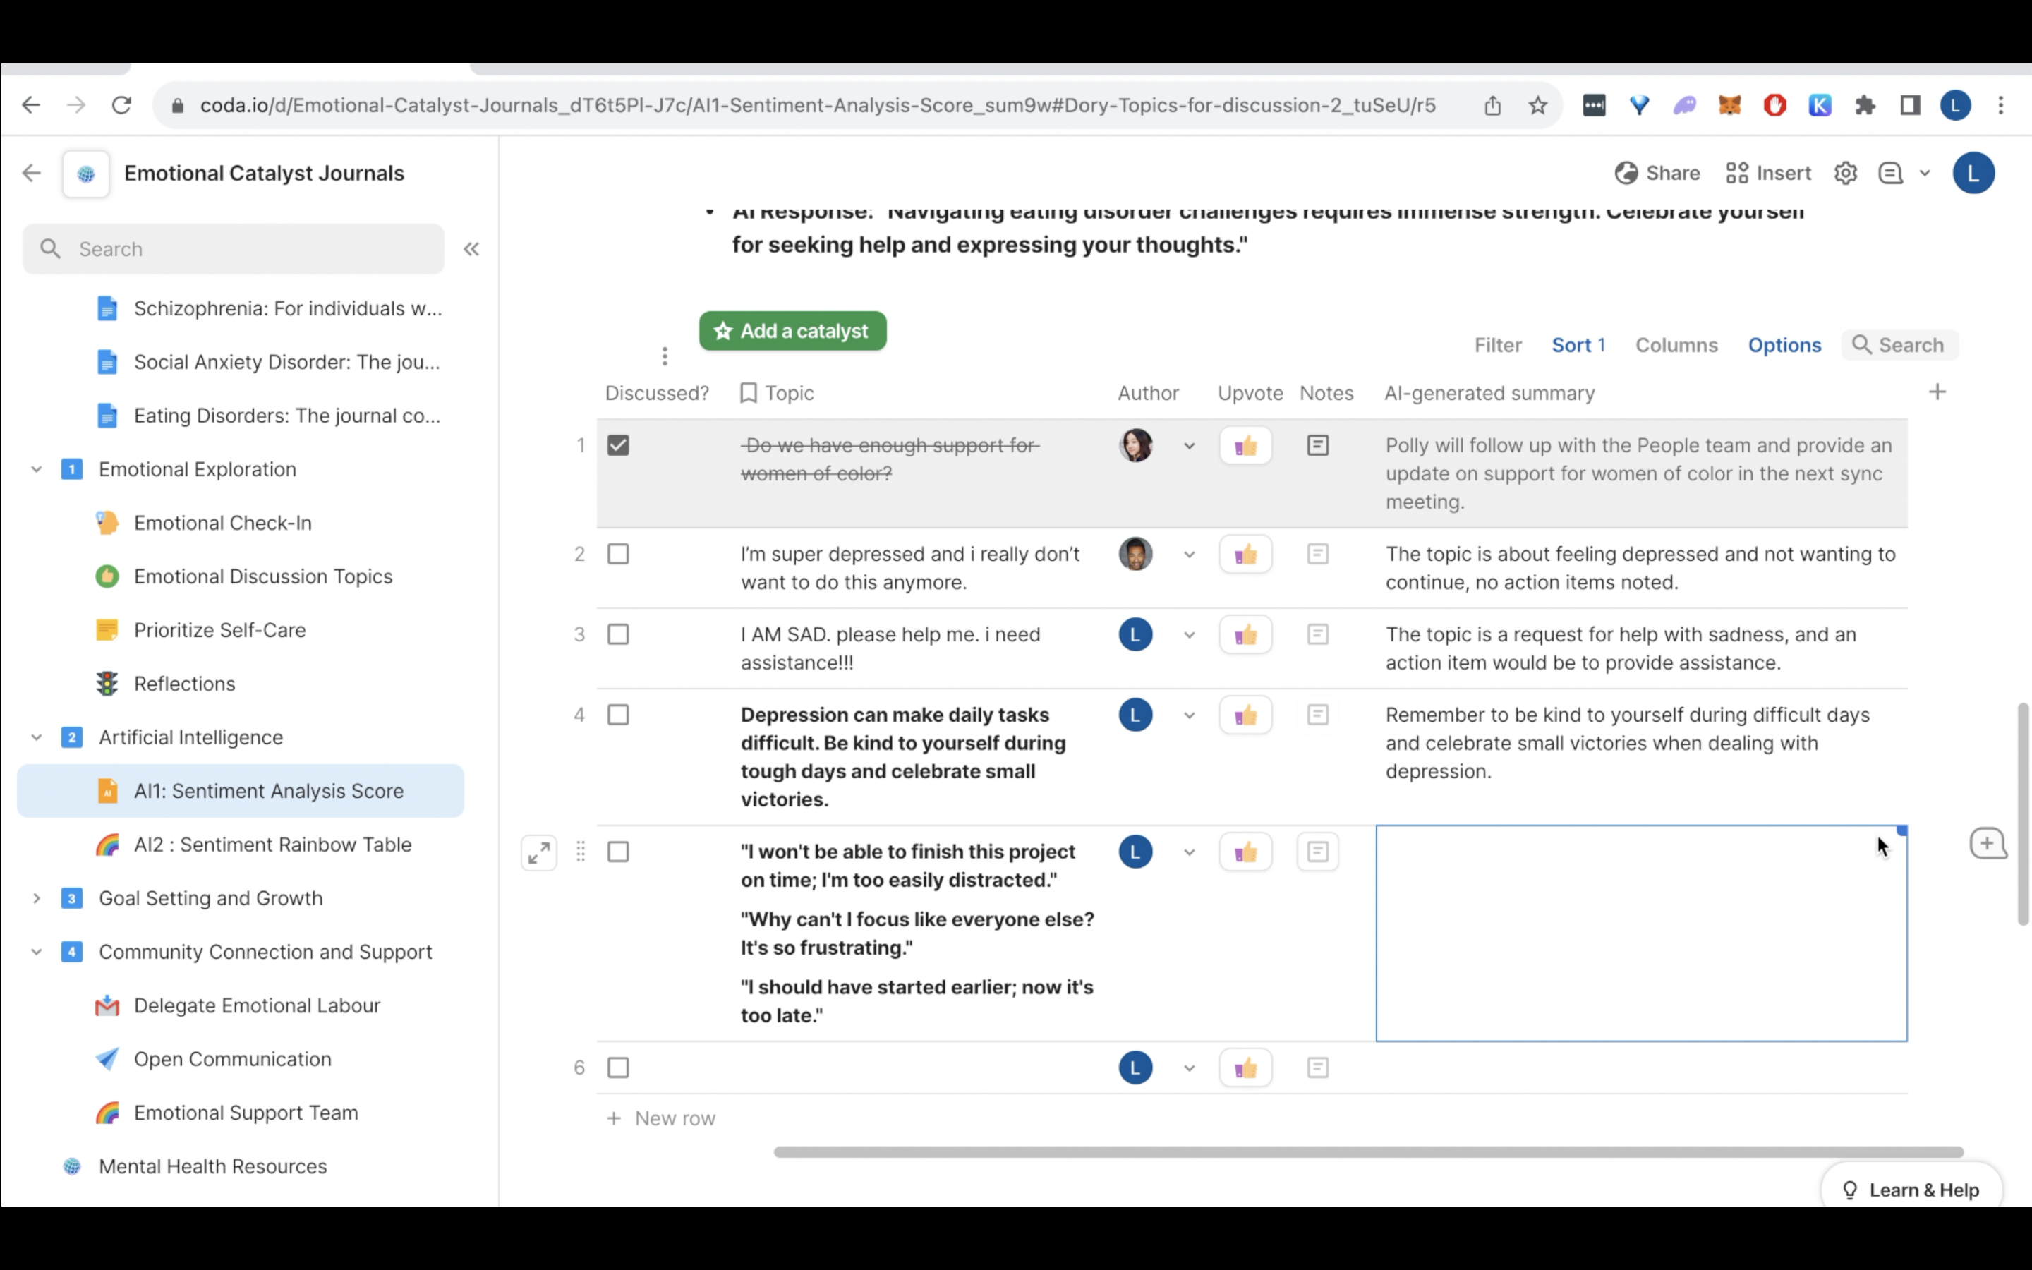Open notes for row 1 topic
Screen dimensions: 2032x1270
point(1317,445)
